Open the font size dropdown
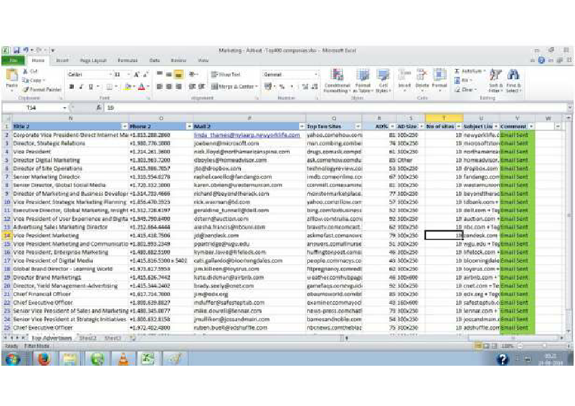The width and height of the screenshot is (575, 406). coord(128,75)
